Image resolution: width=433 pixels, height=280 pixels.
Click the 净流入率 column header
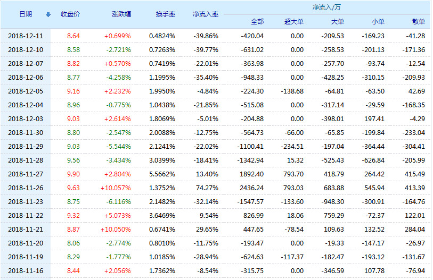pyautogui.click(x=205, y=14)
